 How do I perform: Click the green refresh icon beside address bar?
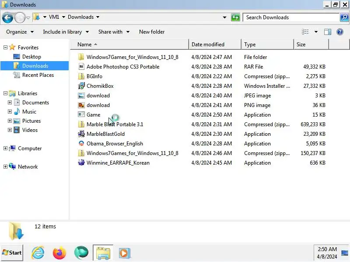235,17
